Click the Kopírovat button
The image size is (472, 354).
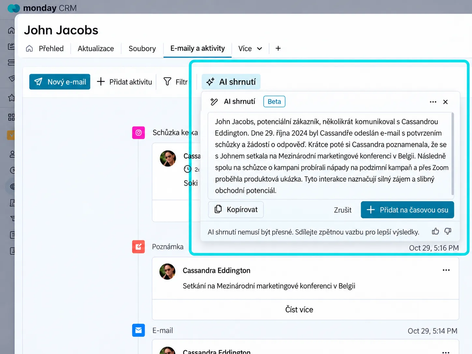click(236, 210)
